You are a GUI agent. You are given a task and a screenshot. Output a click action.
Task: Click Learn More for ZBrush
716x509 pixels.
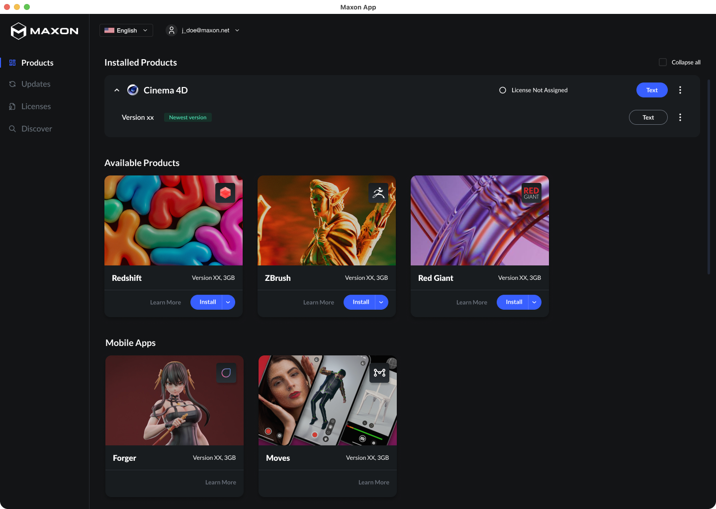(319, 302)
